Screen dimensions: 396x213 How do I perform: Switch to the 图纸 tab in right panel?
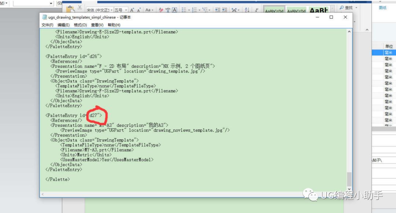[x=382, y=8]
